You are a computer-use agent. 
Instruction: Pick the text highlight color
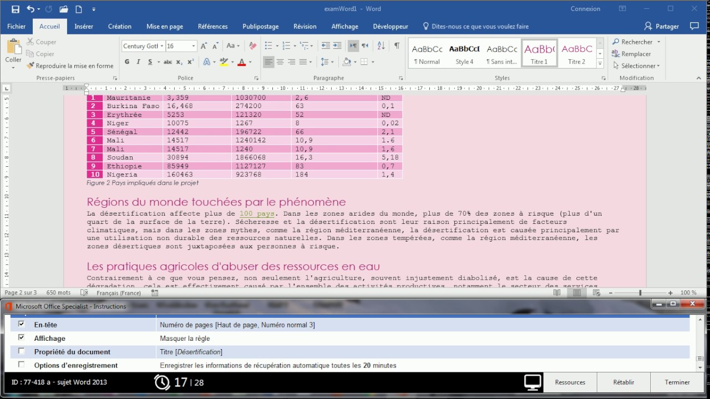[224, 62]
